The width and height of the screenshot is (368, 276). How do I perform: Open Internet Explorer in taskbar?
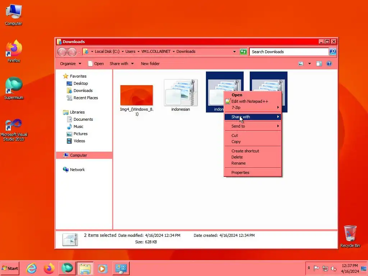[x=32, y=268]
